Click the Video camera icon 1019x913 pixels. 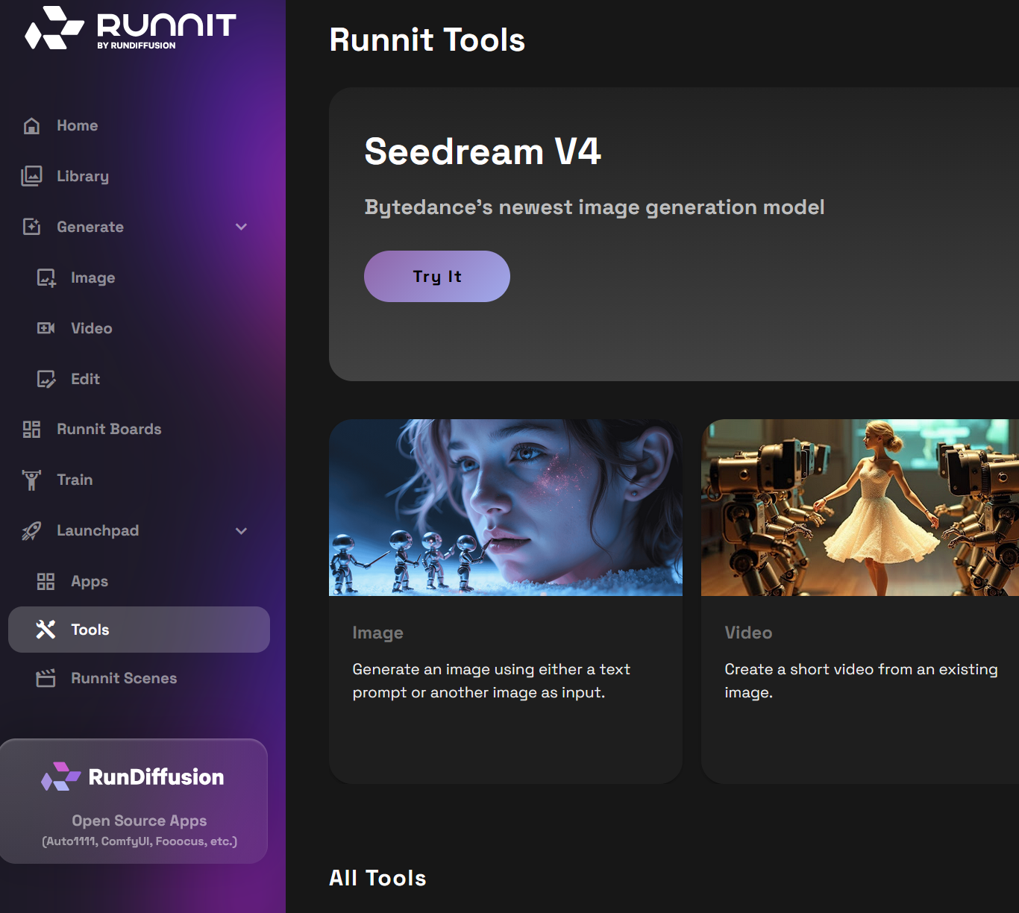pyautogui.click(x=46, y=328)
